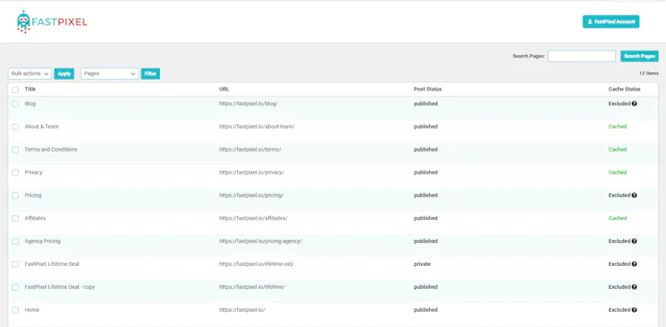This screenshot has height=327, width=666.
Task: Click the https://fastpixel.io/pricing/ URL
Action: (251, 195)
